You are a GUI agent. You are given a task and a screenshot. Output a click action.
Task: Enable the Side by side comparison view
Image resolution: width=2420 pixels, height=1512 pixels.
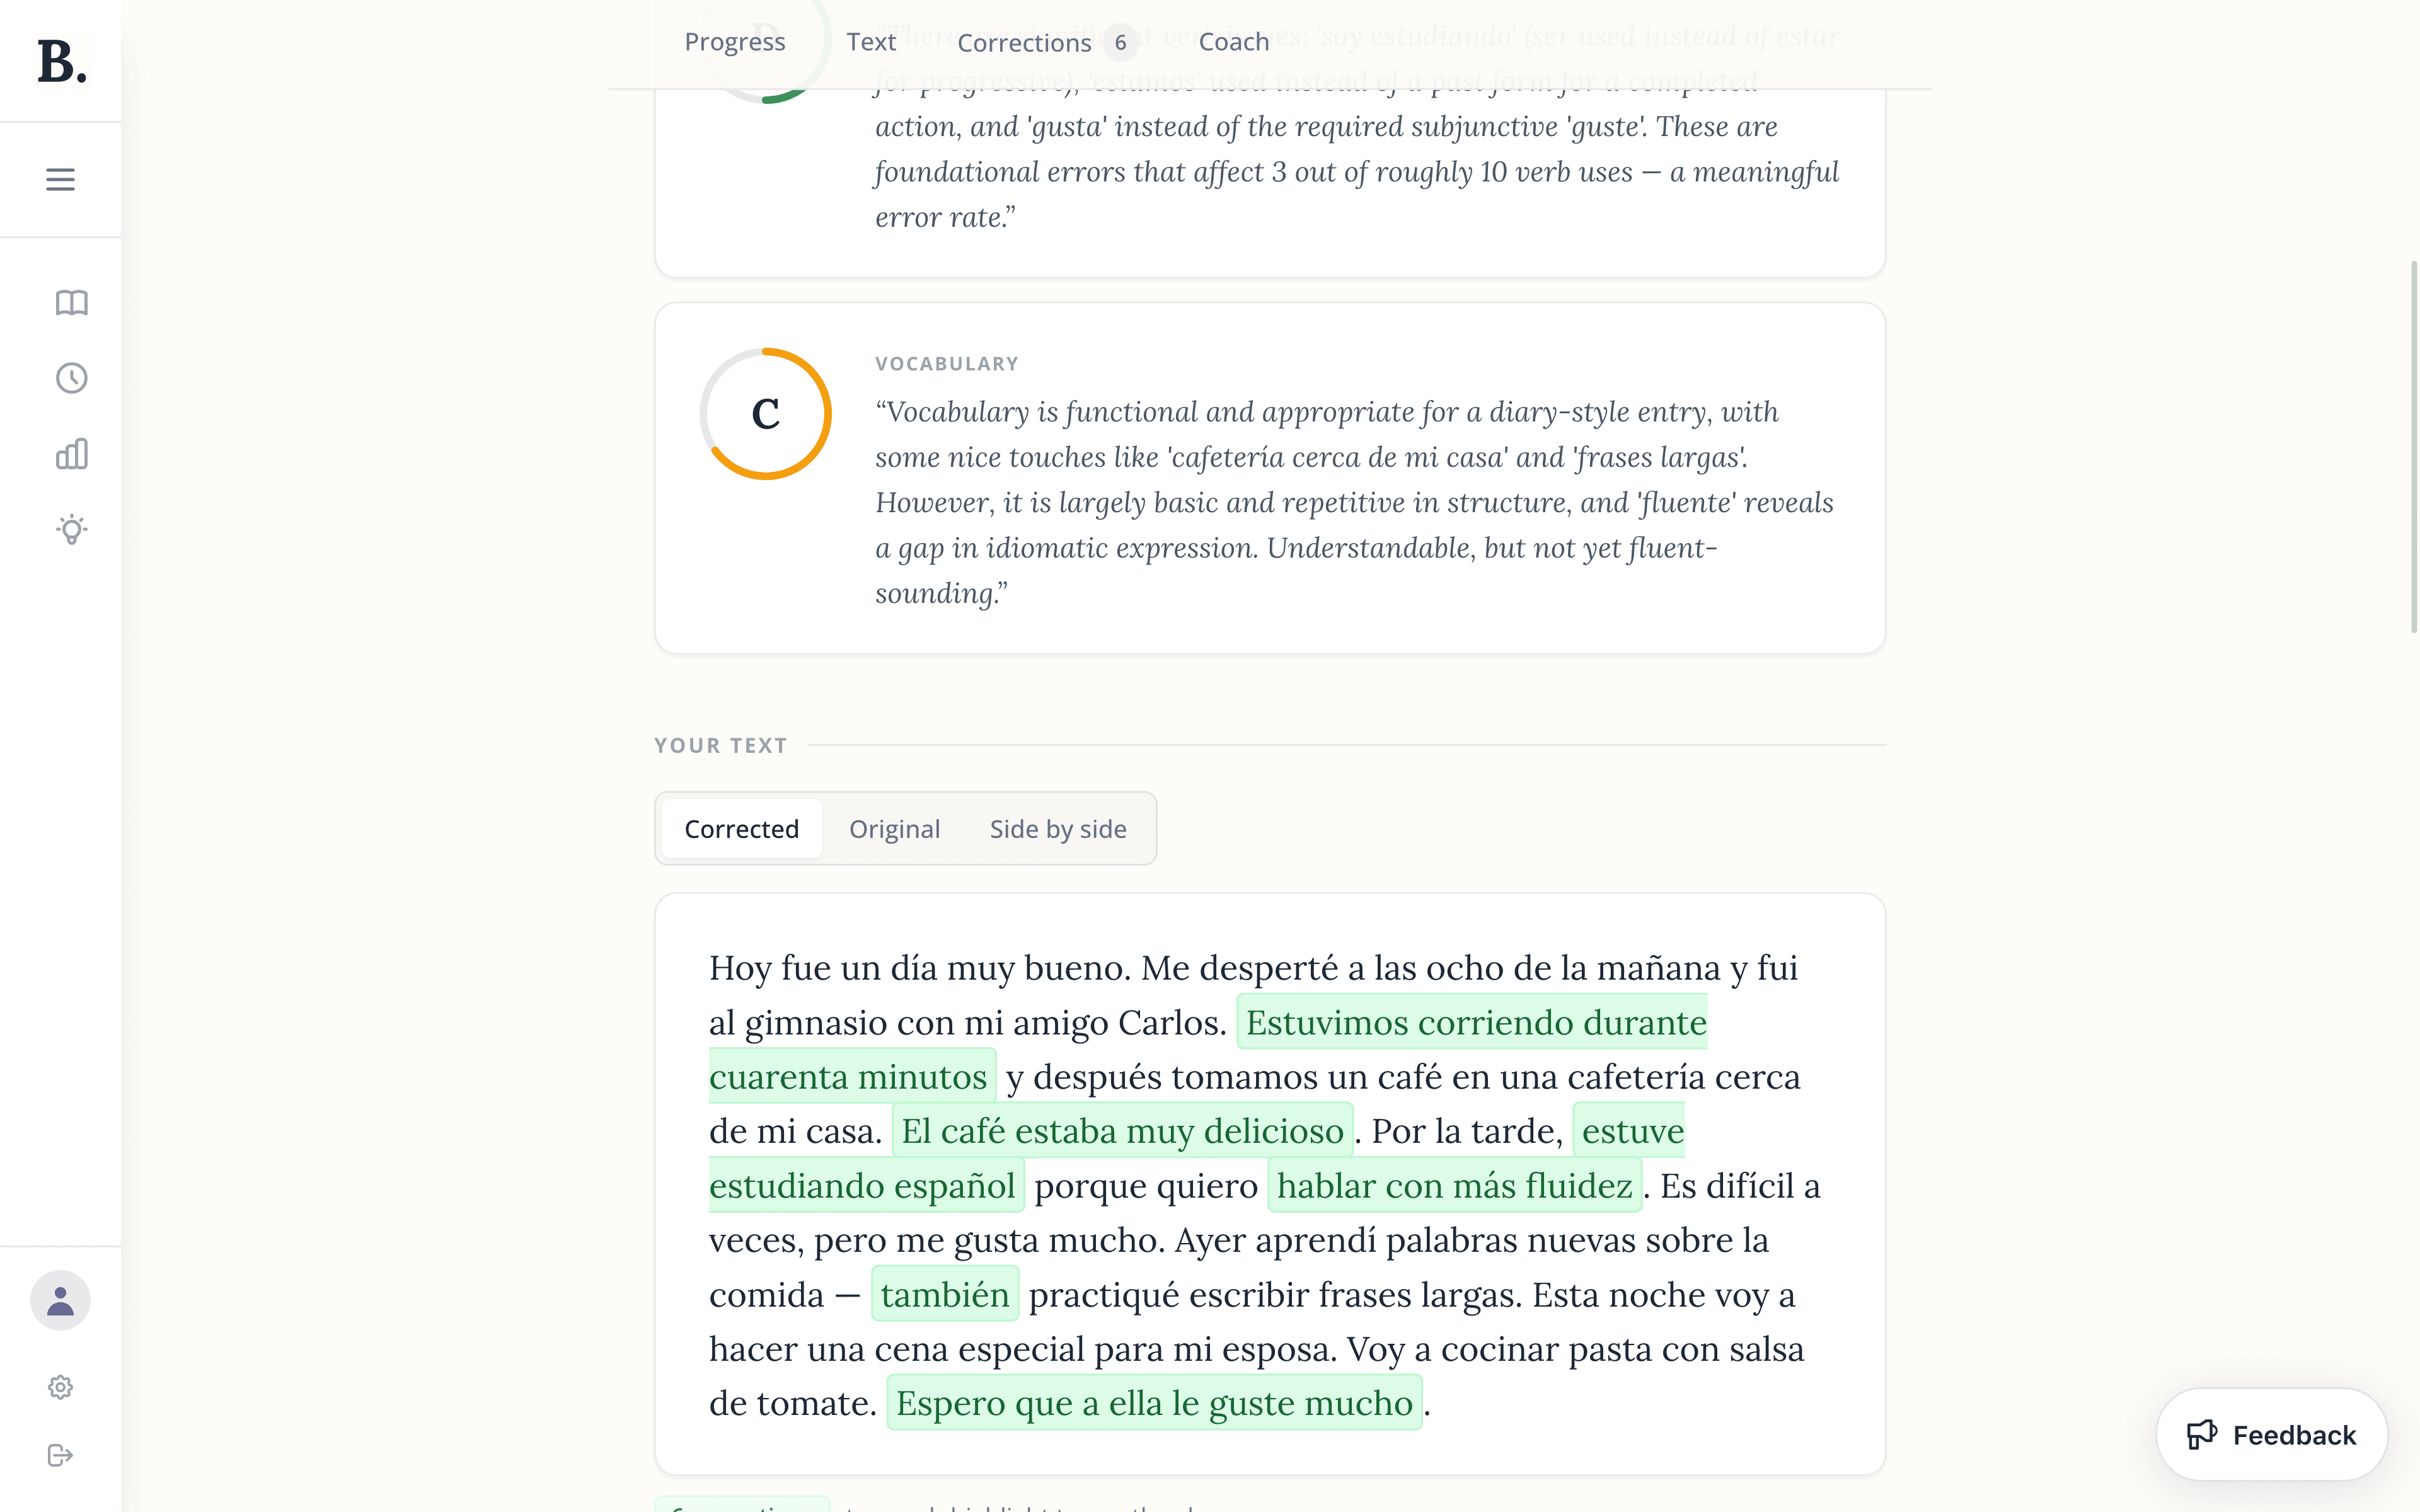(1058, 828)
